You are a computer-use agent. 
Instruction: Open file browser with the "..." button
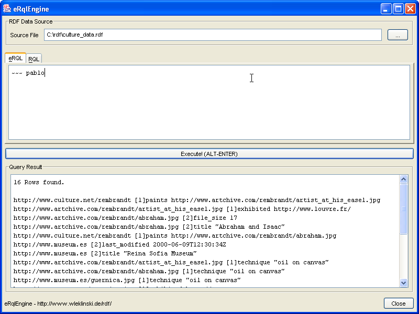398,35
